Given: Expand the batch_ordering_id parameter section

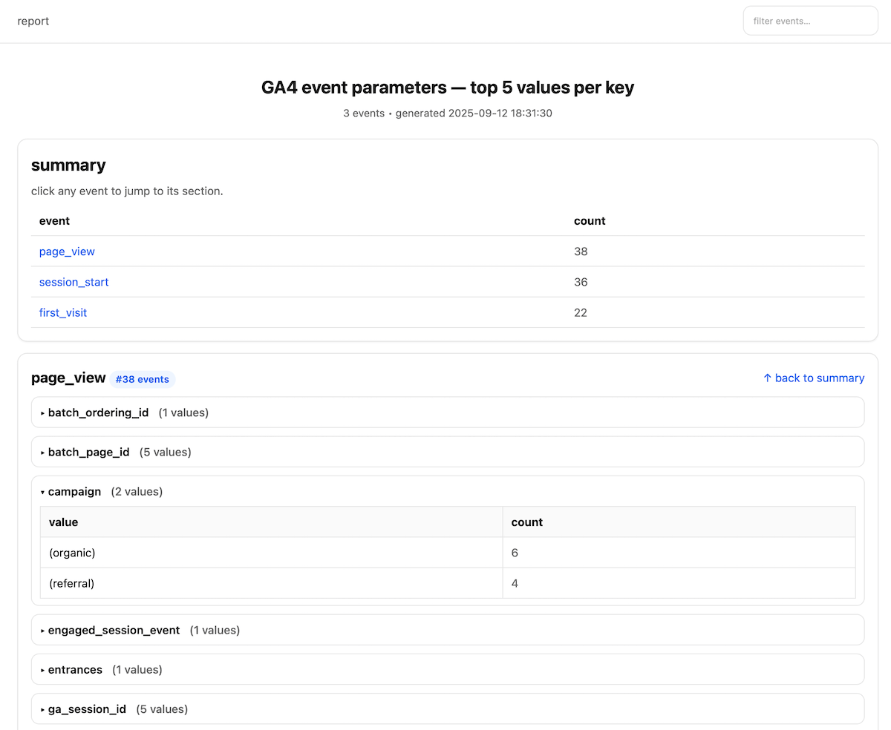Looking at the screenshot, I should (x=99, y=412).
